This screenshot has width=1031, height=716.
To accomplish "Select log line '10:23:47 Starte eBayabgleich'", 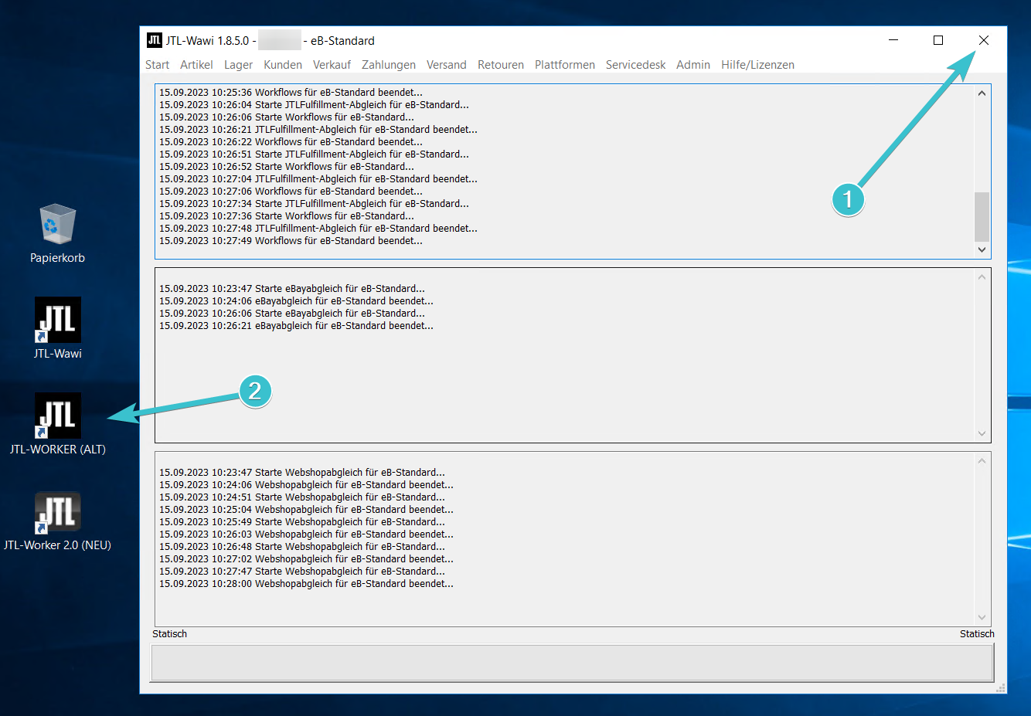I will (292, 289).
